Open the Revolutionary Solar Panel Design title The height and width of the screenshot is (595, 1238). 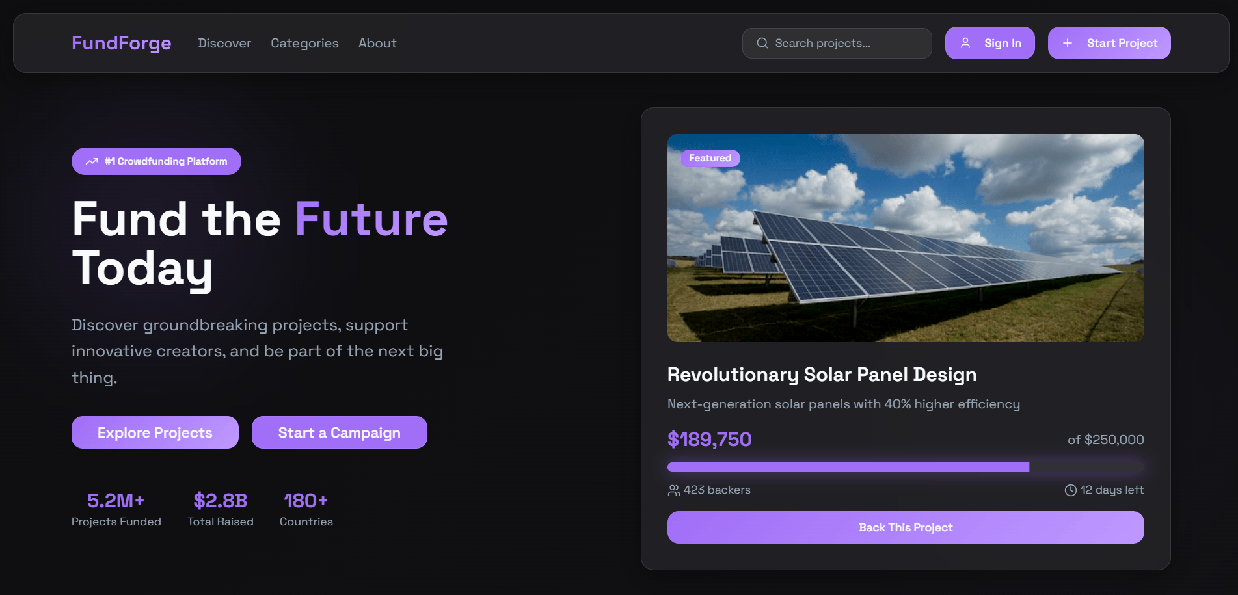(822, 375)
